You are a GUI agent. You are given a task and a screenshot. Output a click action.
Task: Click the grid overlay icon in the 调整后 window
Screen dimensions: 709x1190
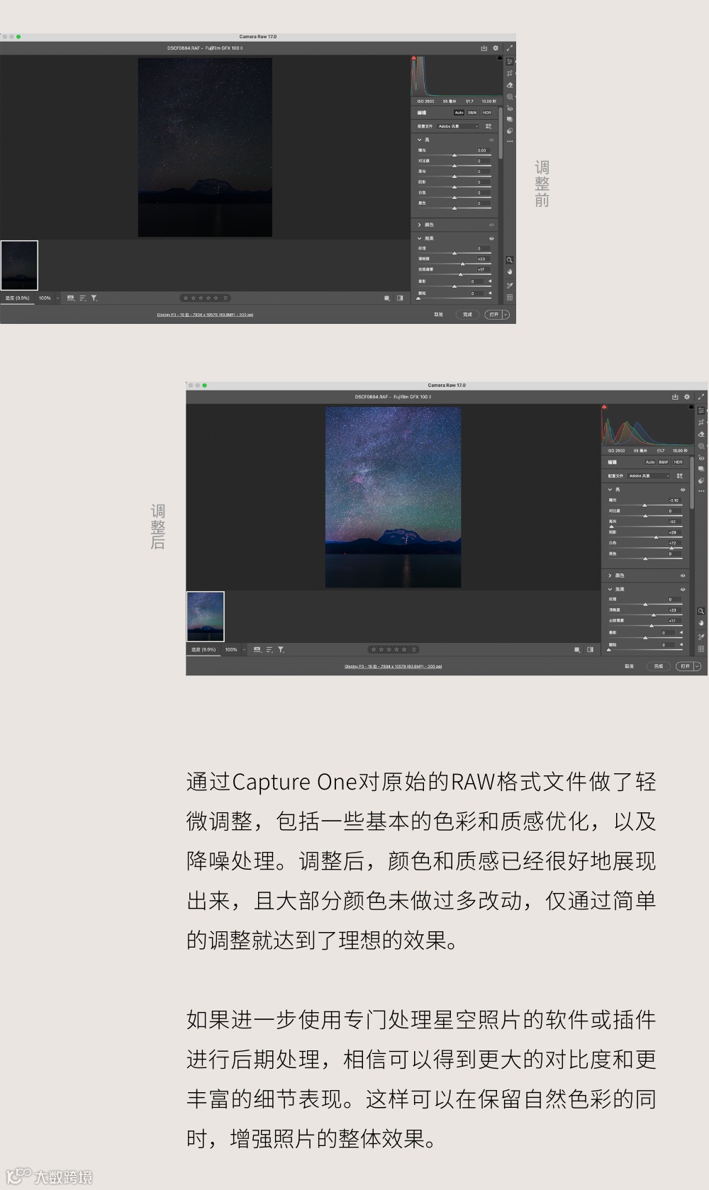[x=701, y=649]
